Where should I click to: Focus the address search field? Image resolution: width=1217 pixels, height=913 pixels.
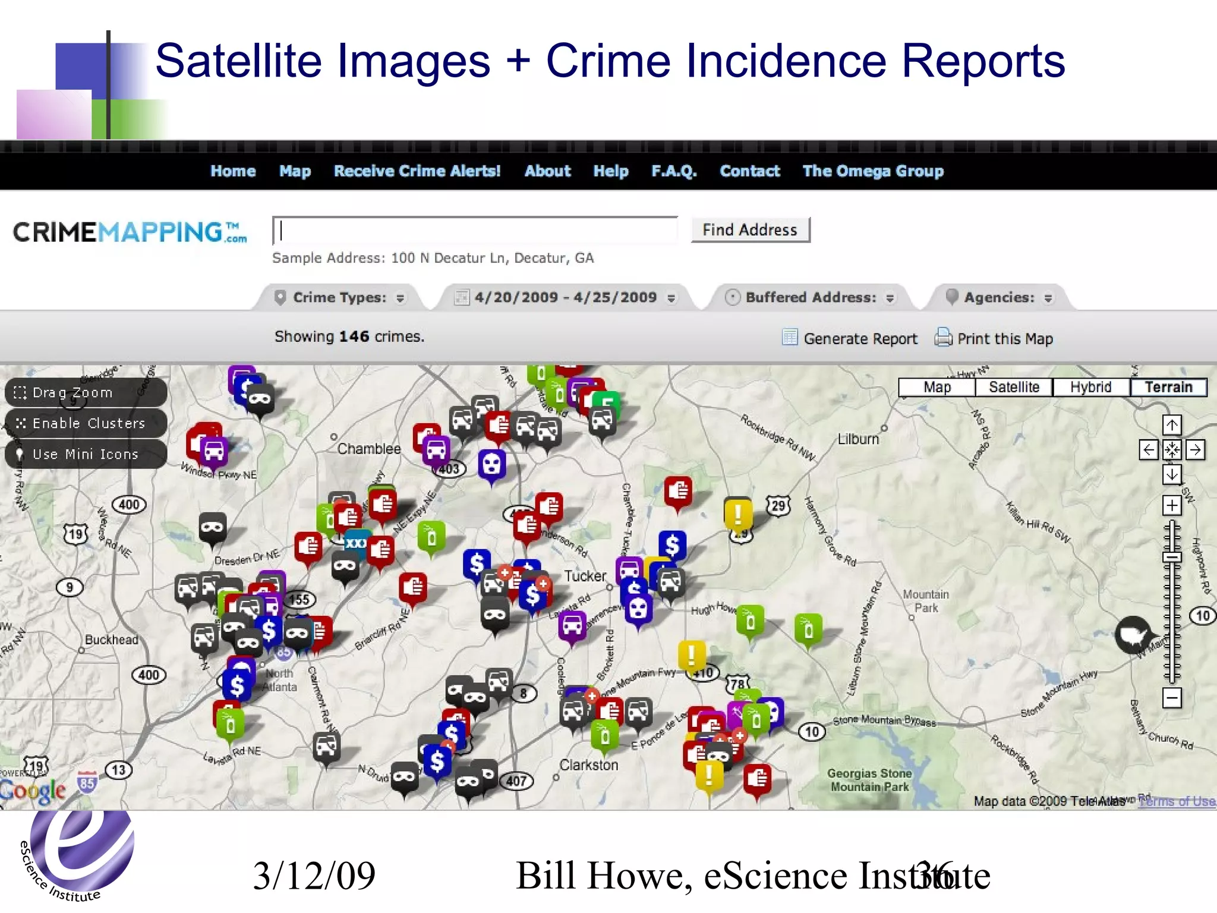(475, 231)
